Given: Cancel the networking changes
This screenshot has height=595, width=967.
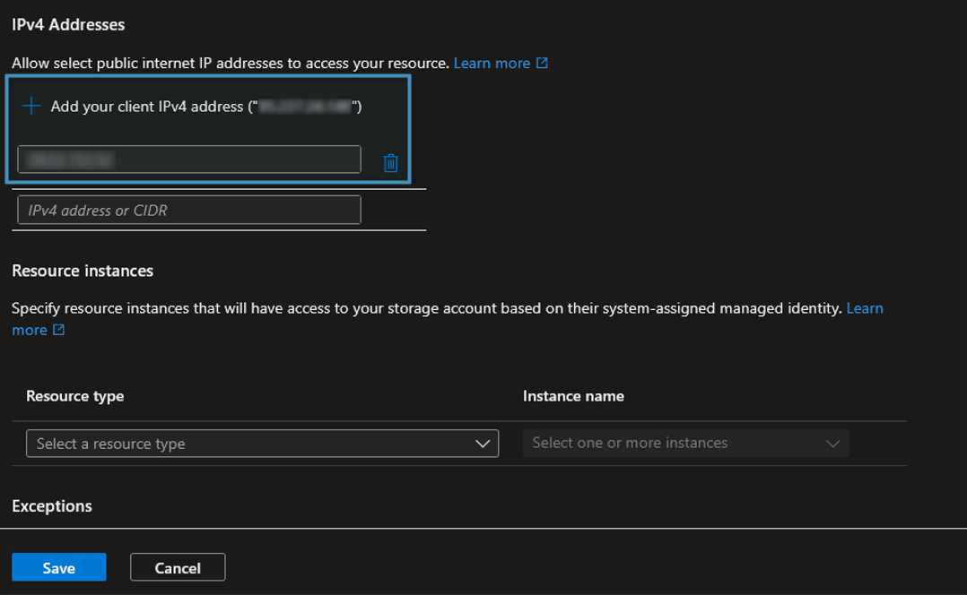Looking at the screenshot, I should tap(178, 567).
